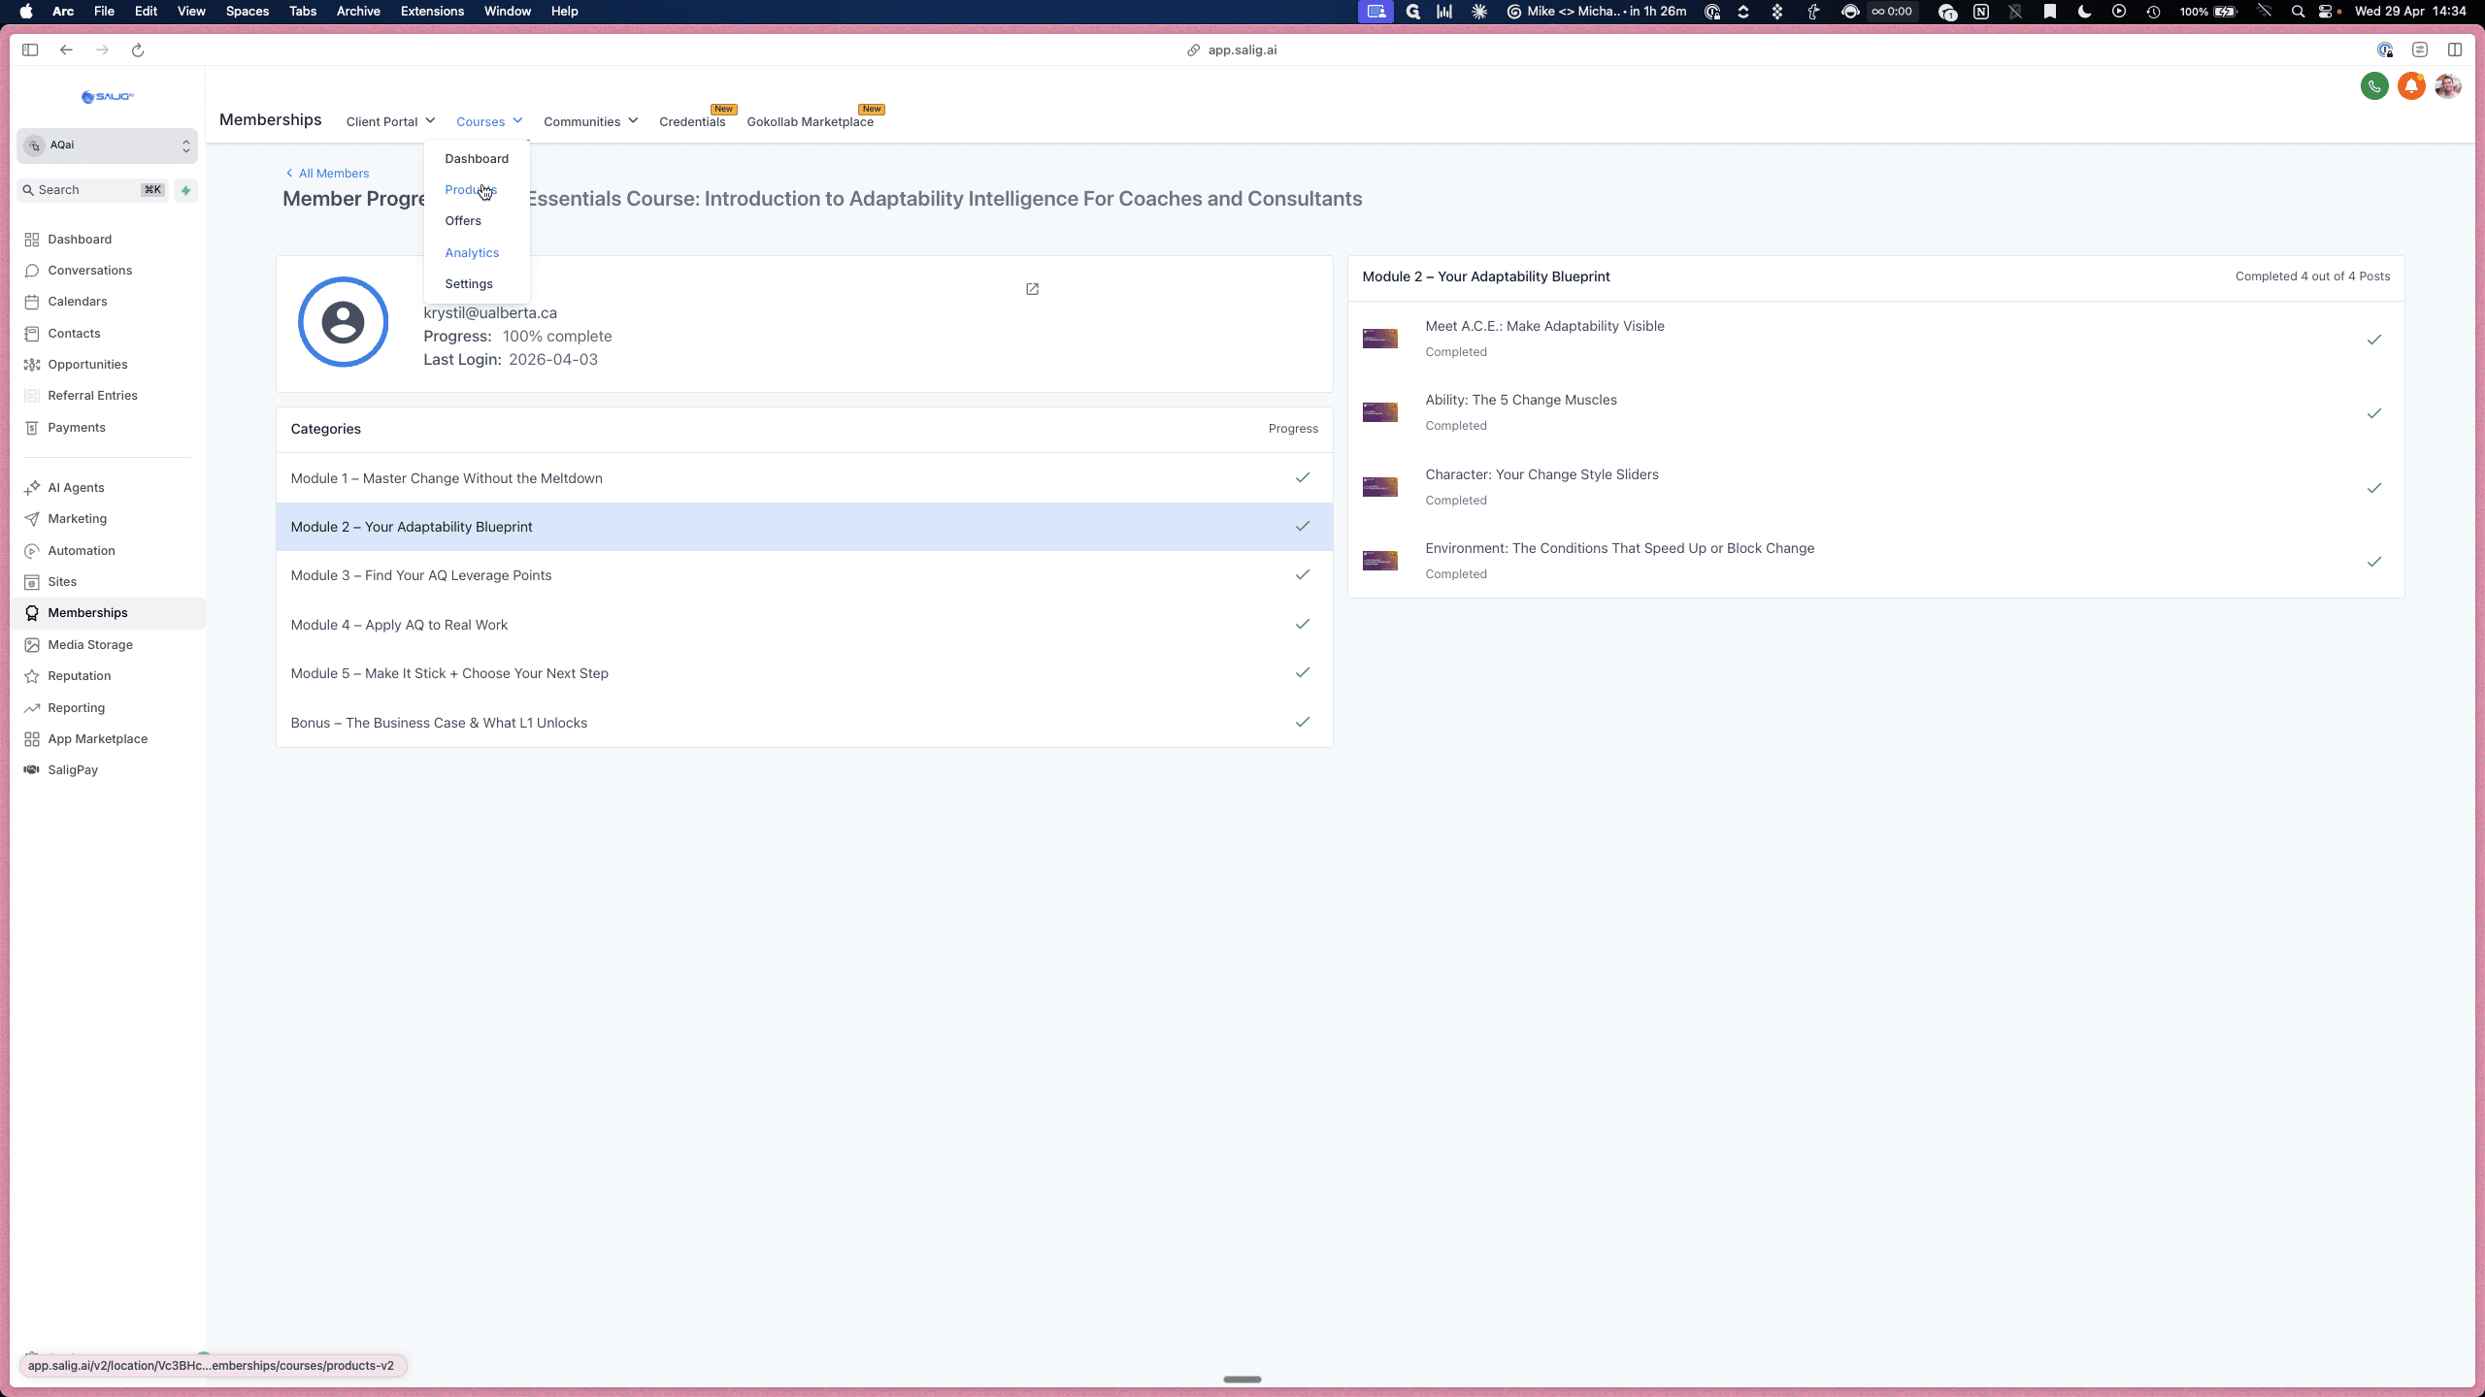Open the Arc Spaces menu
This screenshot has height=1397, width=2485.
(247, 12)
